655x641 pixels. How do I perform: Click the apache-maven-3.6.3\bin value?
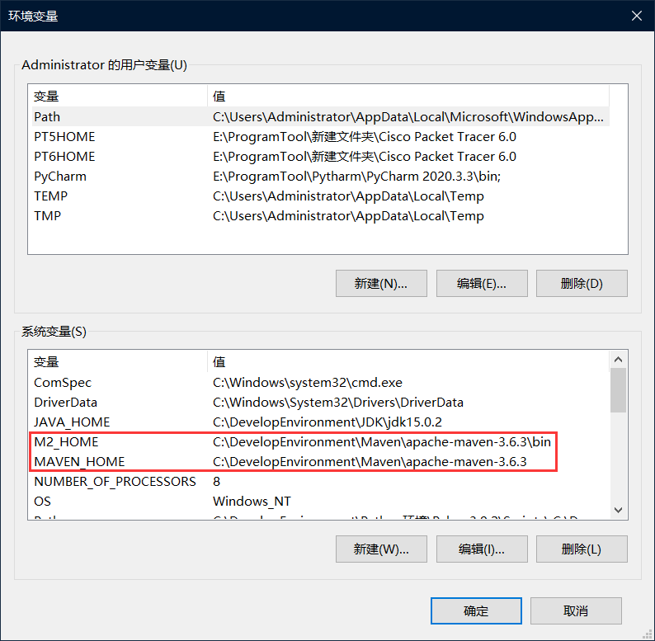(x=382, y=441)
